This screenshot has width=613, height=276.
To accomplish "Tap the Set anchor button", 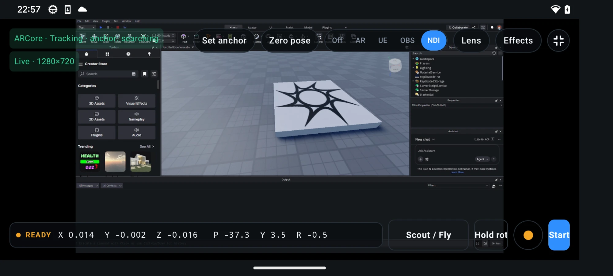I will click(224, 40).
